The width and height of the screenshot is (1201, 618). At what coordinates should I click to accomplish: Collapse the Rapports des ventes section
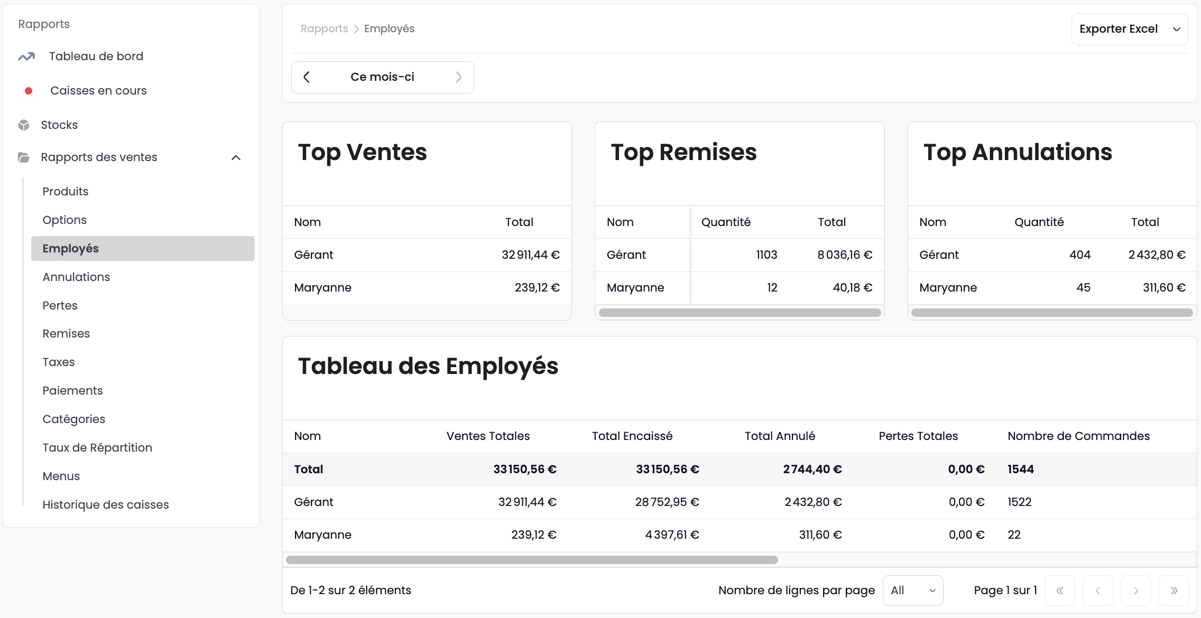click(x=236, y=157)
